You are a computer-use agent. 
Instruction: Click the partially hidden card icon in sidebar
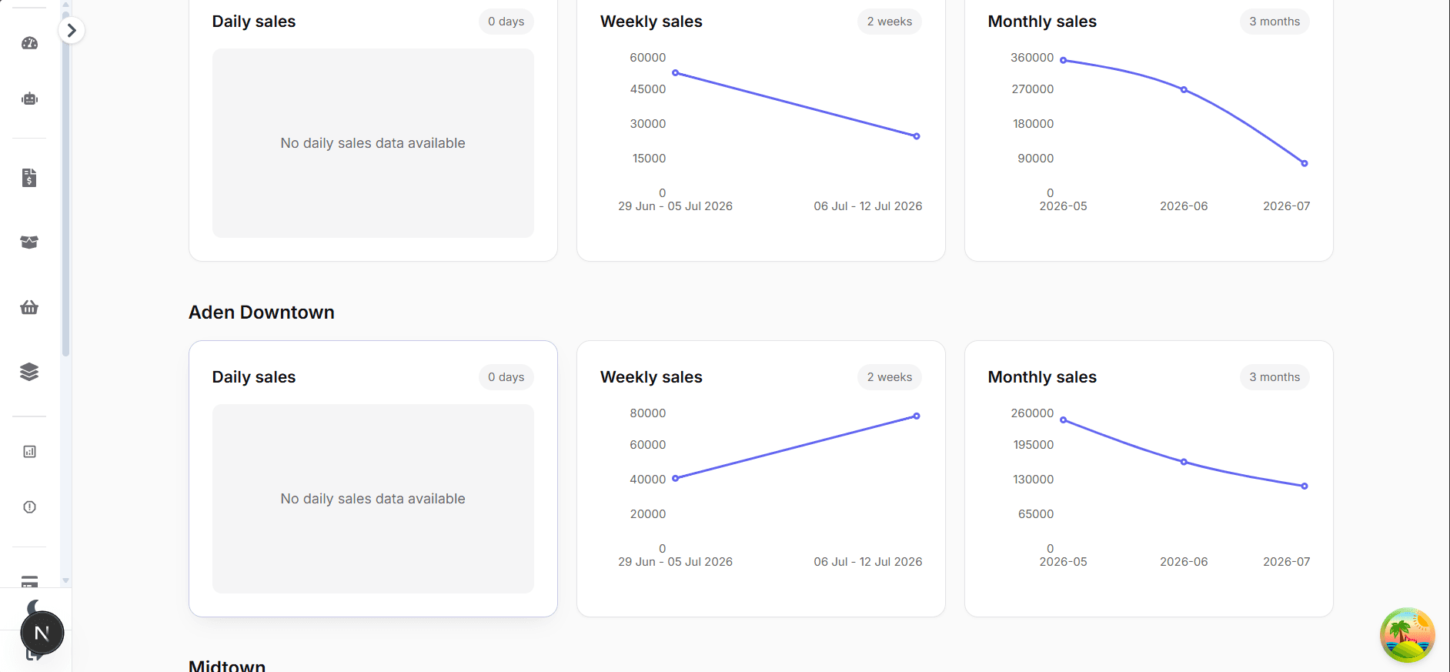pos(29,581)
